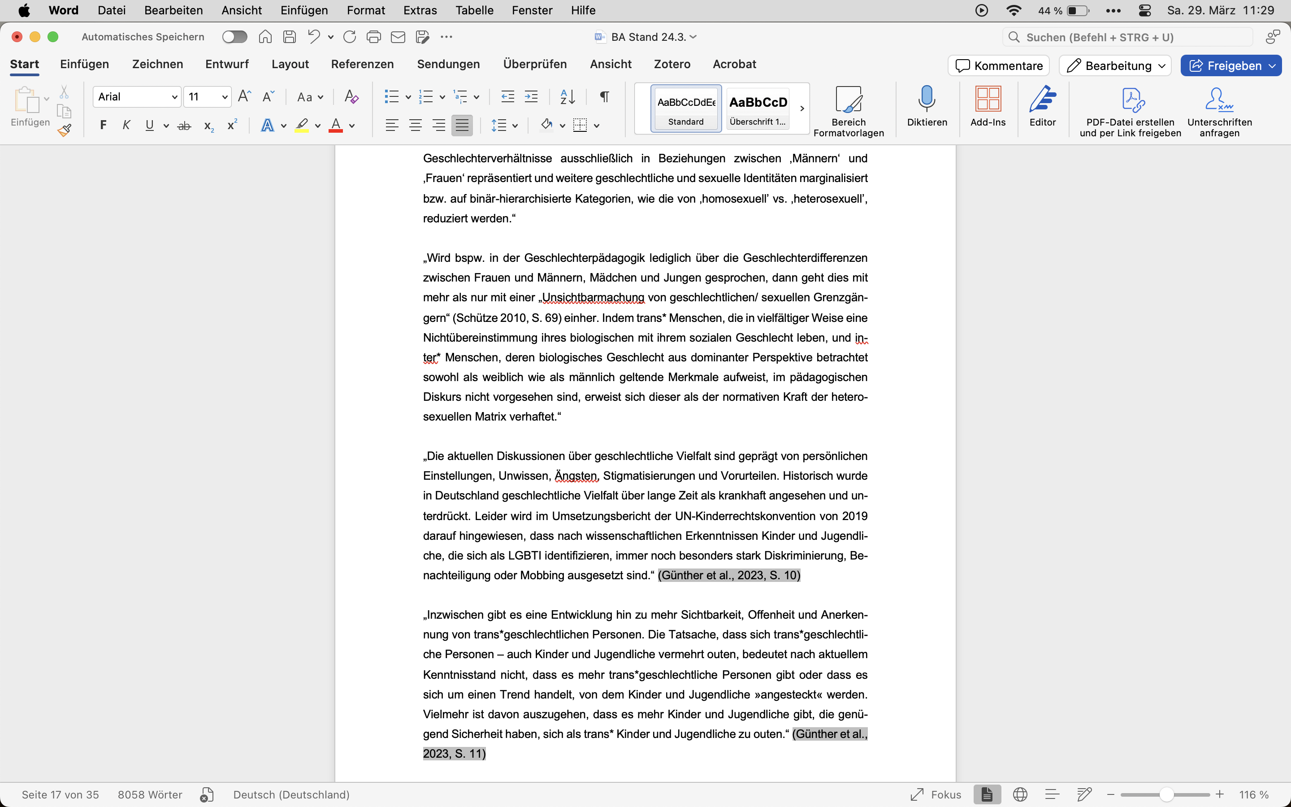
Task: Show paragraph marks with pilcrow icon
Action: 604,96
